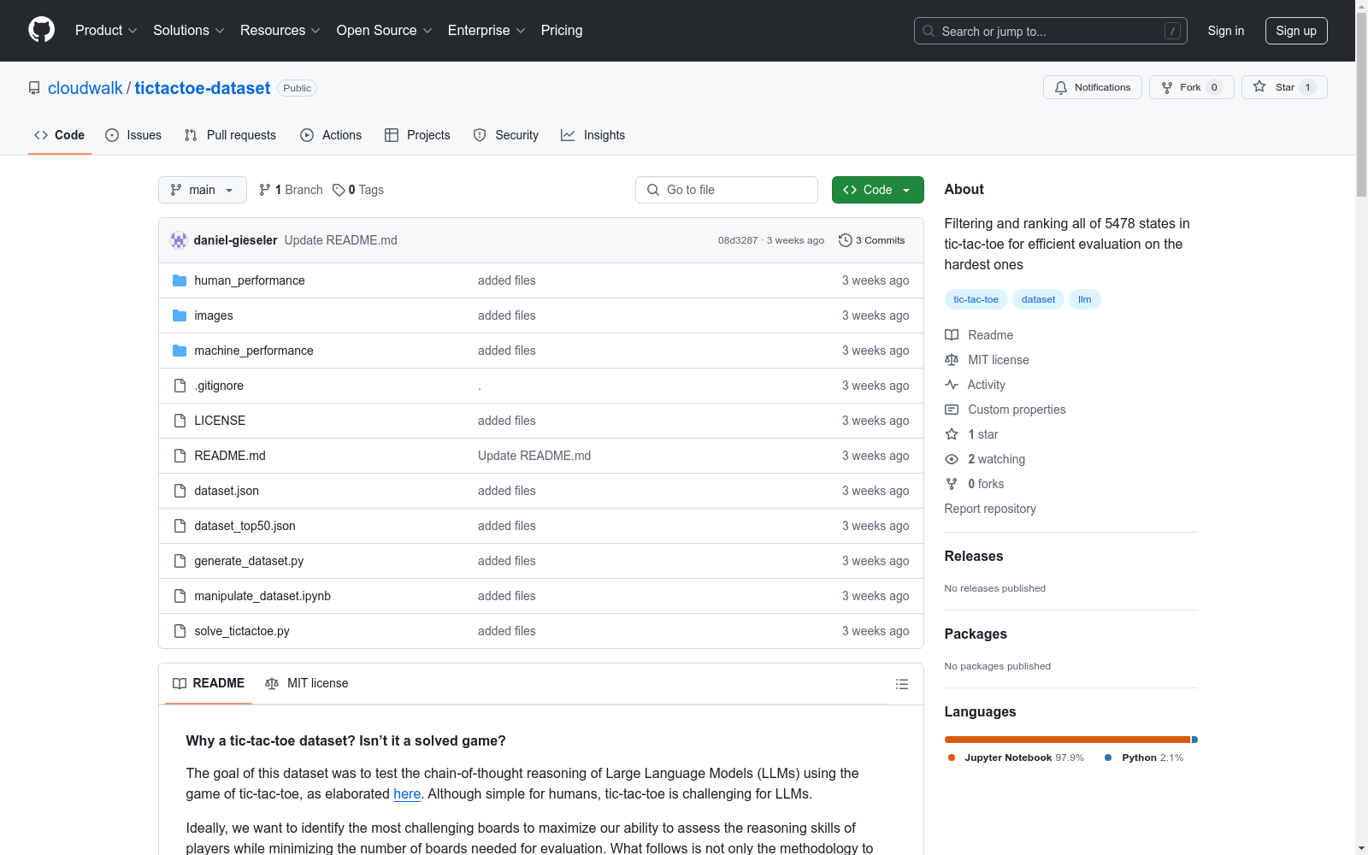Image resolution: width=1368 pixels, height=855 pixels.
Task: Expand the Resources menu
Action: pyautogui.click(x=280, y=30)
